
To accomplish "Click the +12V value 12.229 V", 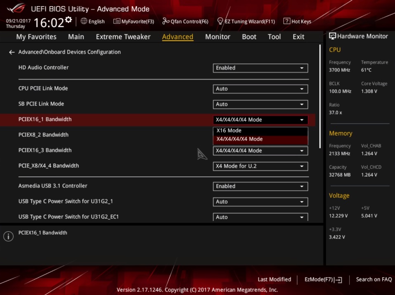I will pos(338,216).
